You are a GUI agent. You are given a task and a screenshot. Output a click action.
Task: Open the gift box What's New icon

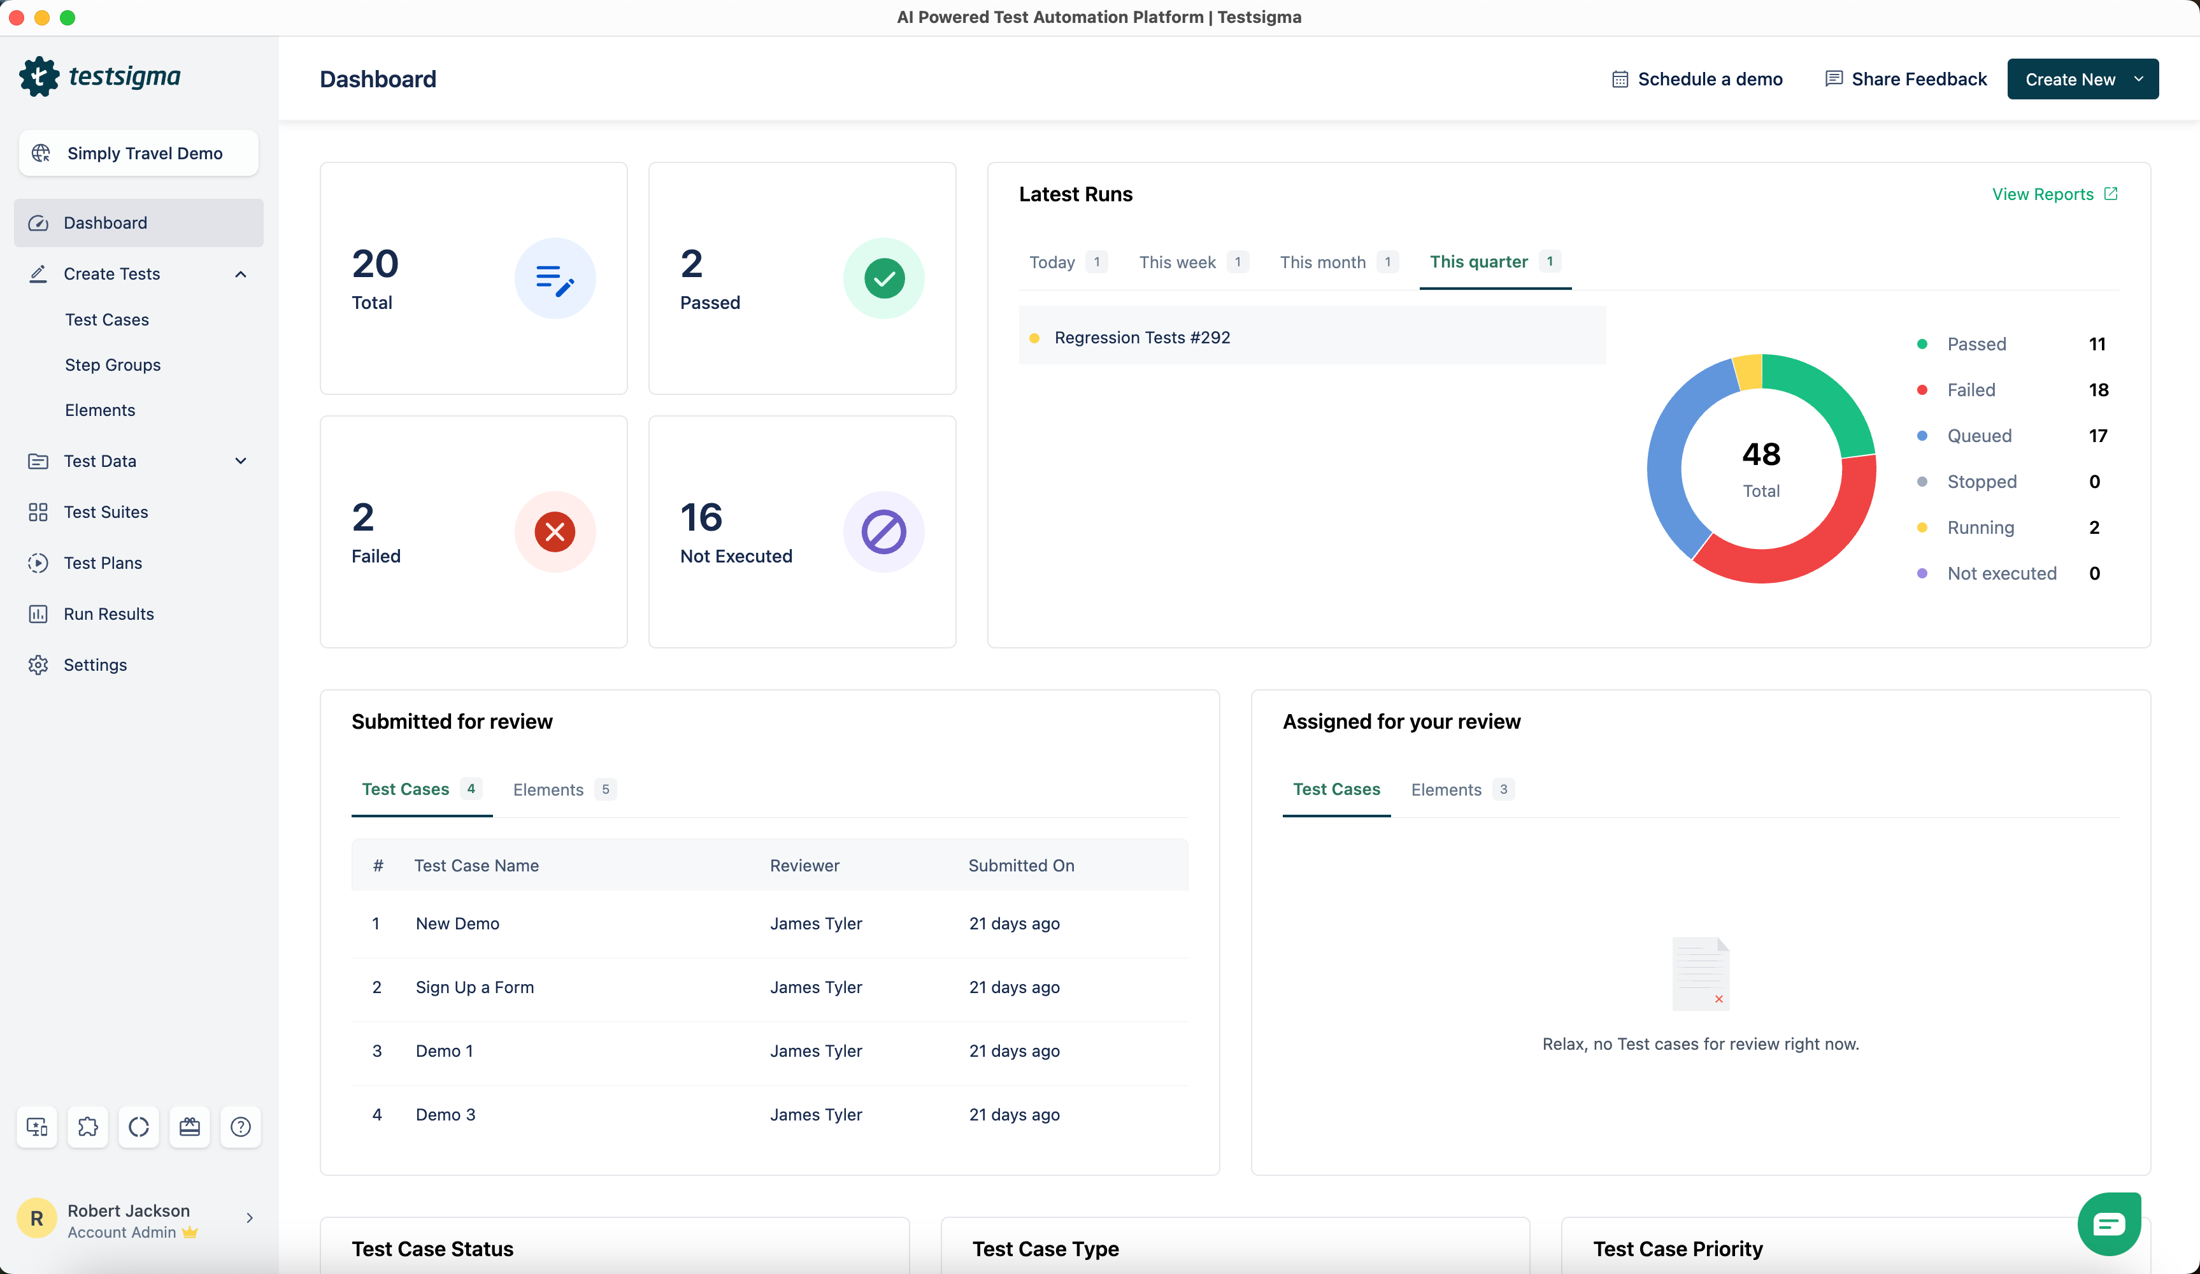pyautogui.click(x=189, y=1127)
